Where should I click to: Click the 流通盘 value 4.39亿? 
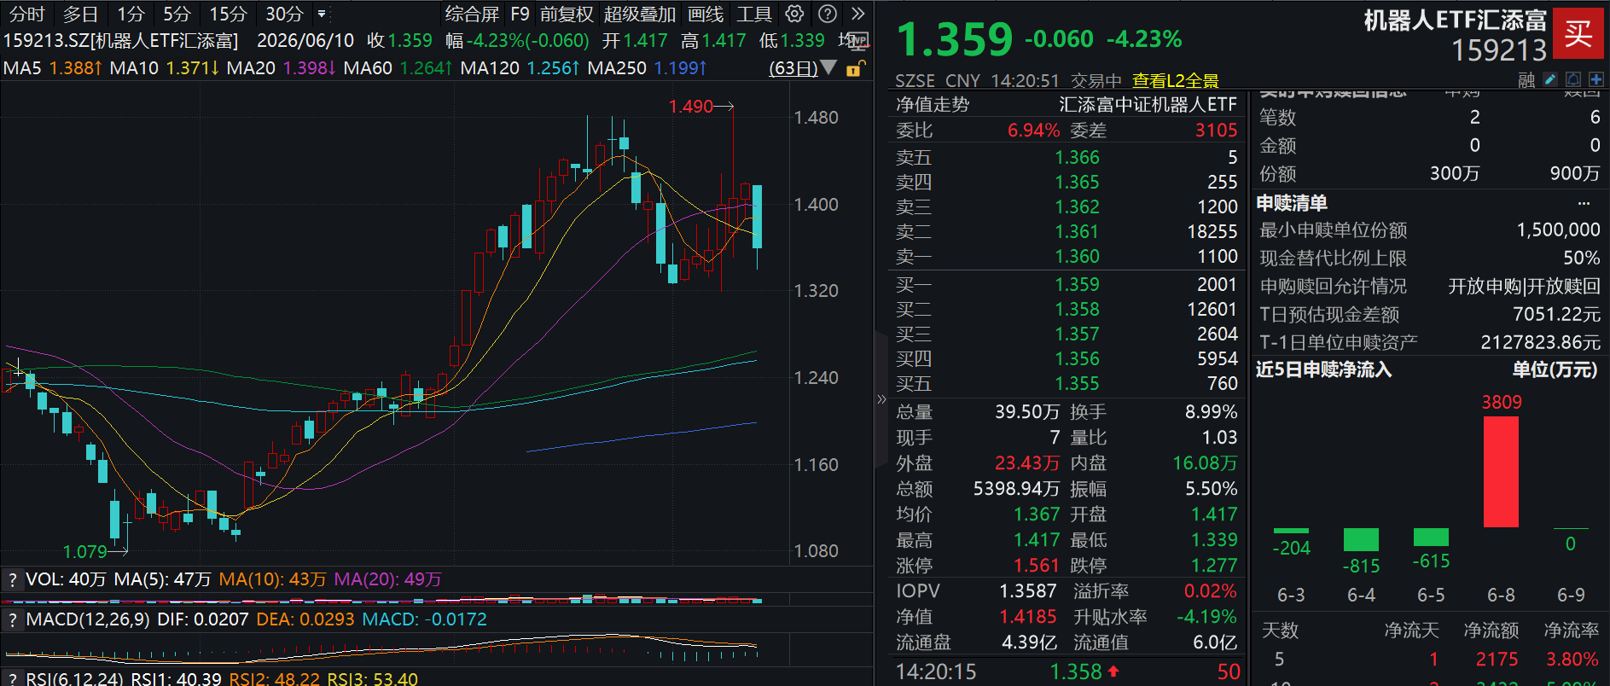click(x=1029, y=642)
